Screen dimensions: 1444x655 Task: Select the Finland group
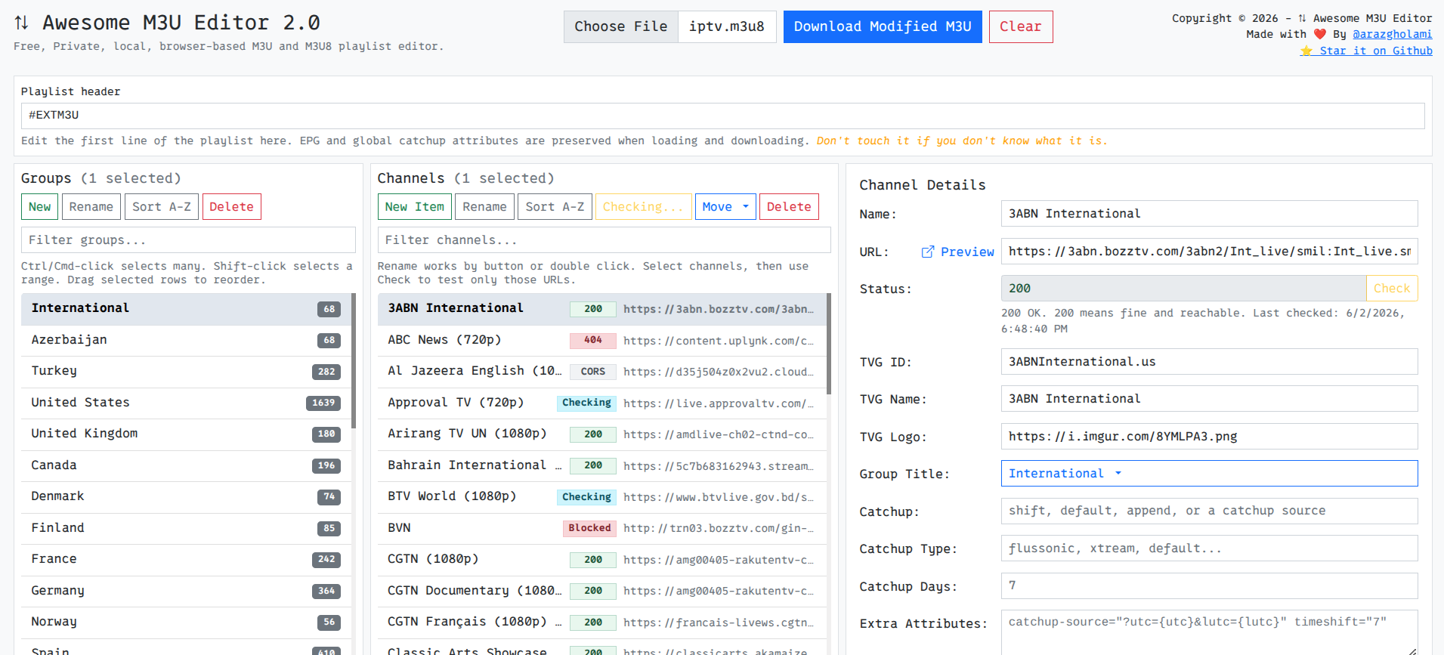186,528
